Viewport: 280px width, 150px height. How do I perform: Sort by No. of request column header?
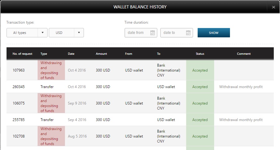point(22,54)
